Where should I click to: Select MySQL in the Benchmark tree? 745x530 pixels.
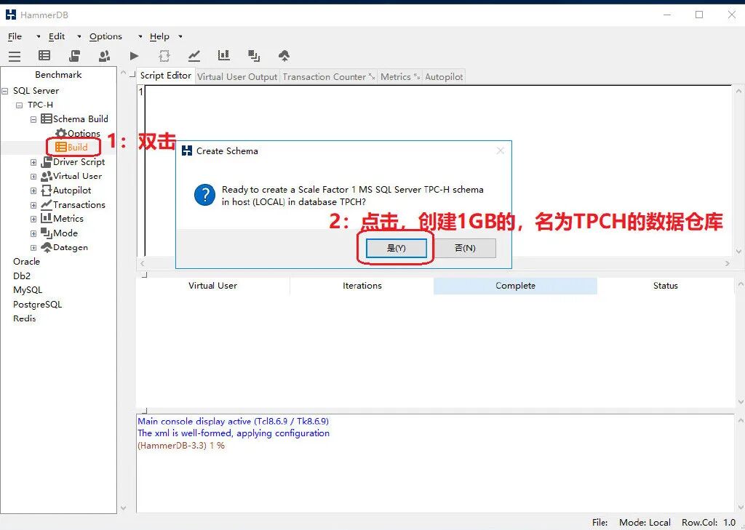pyautogui.click(x=28, y=290)
